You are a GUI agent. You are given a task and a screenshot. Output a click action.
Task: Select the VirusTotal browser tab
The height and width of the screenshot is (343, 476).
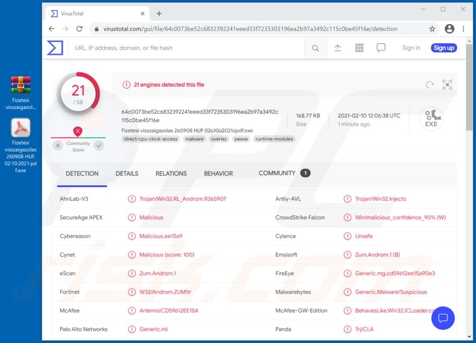98,14
